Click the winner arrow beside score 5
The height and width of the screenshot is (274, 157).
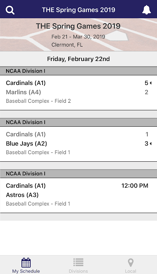[151, 83]
